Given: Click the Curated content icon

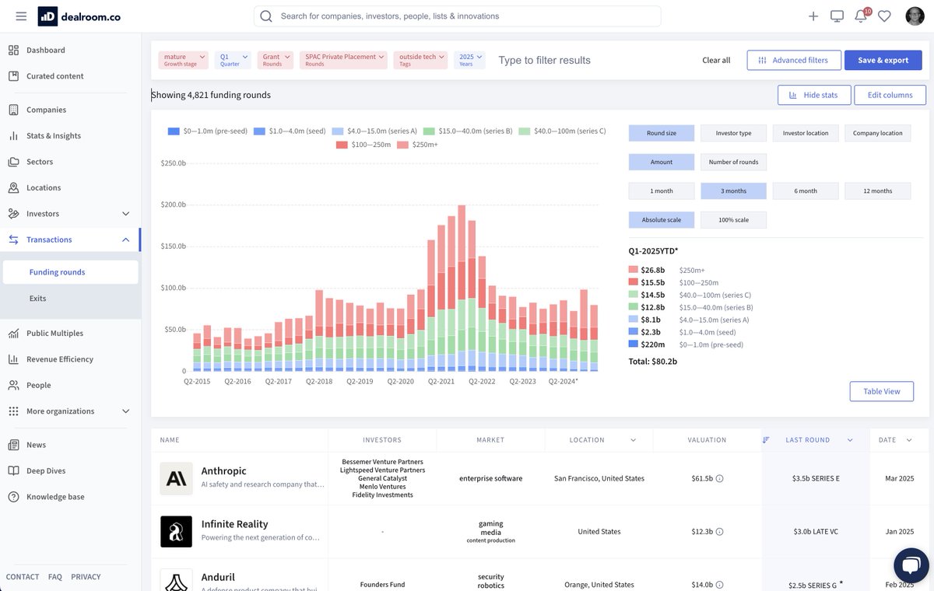Looking at the screenshot, I should (13, 76).
